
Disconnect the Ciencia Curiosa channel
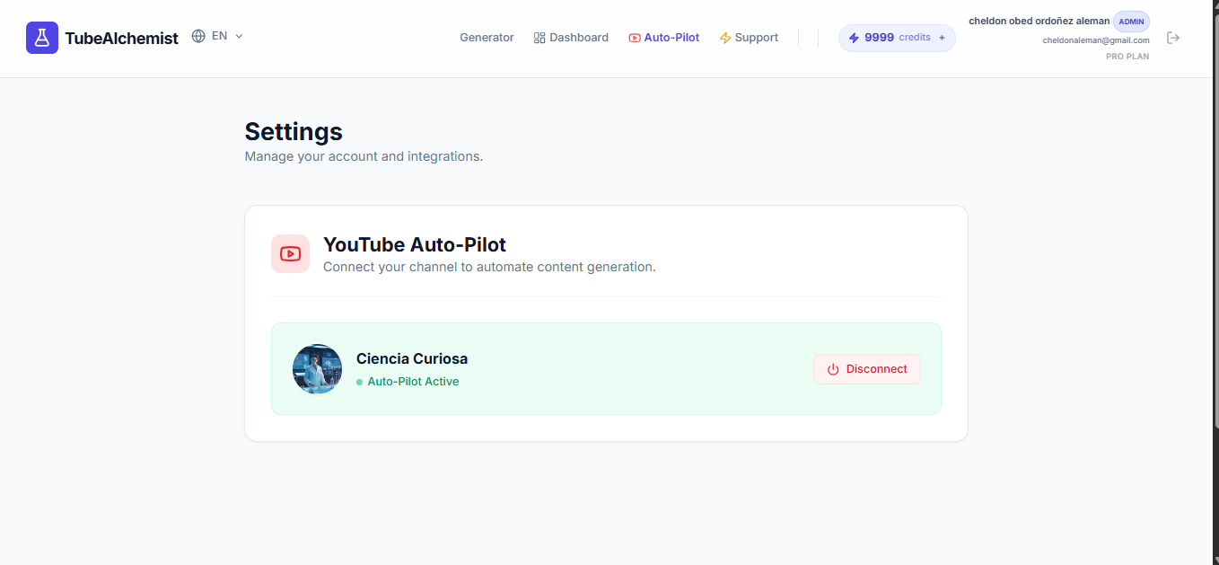(867, 368)
